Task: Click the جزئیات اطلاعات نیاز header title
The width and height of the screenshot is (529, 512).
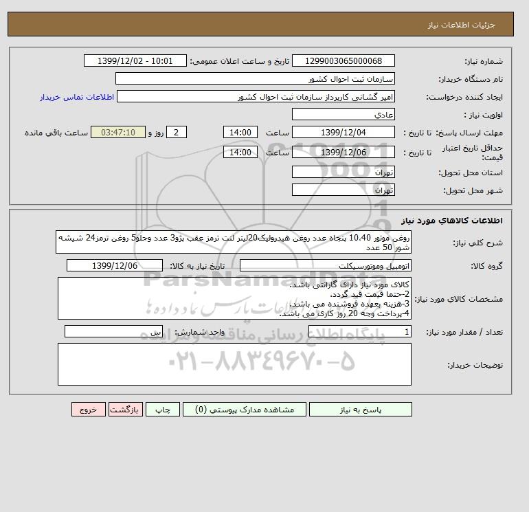Action: tap(461, 25)
